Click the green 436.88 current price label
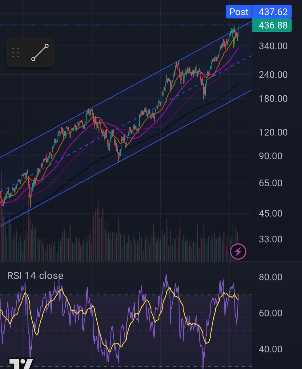Image resolution: width=302 pixels, height=369 pixels. pos(272,25)
